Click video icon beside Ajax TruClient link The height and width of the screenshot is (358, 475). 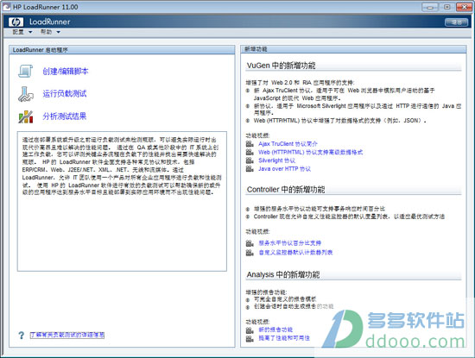pos(250,144)
